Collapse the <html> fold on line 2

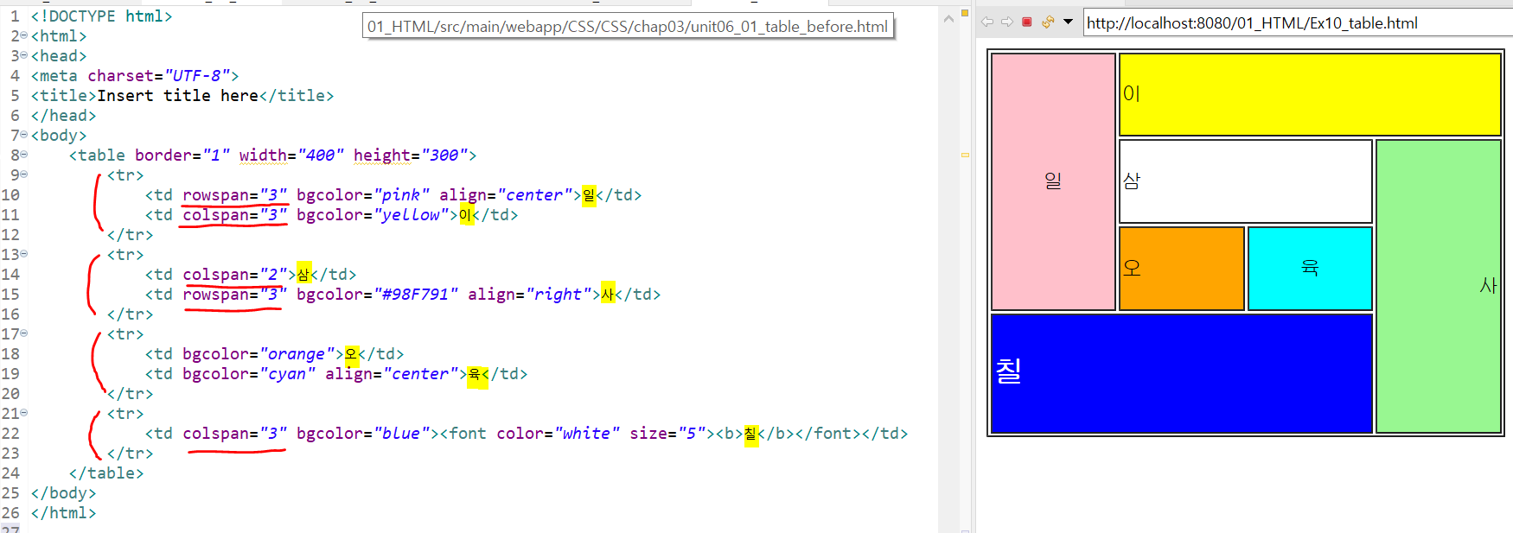[24, 35]
